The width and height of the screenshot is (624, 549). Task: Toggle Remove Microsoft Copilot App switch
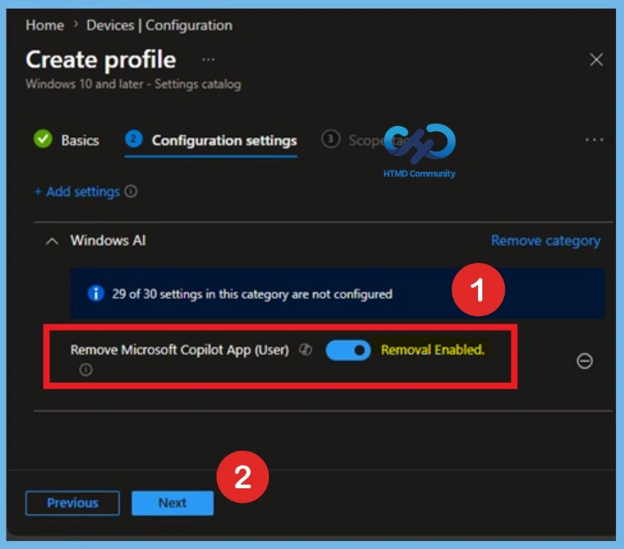coord(348,350)
